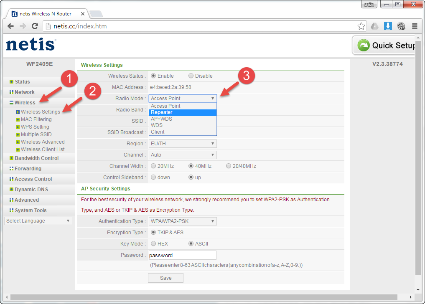
Task: Click the Radio Mode dropdown box
Action: click(x=183, y=99)
